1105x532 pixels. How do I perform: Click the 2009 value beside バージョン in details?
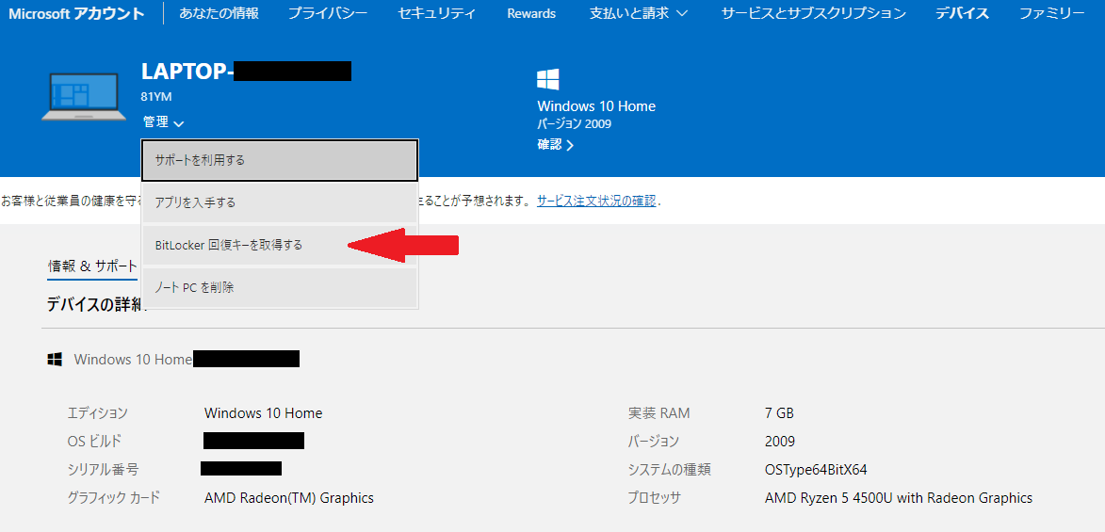tap(779, 442)
